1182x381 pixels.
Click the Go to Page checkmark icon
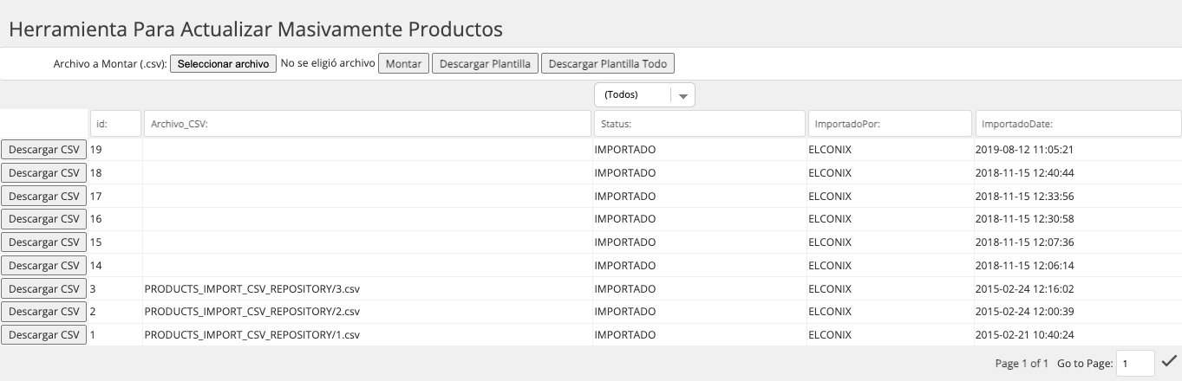coord(1169,362)
